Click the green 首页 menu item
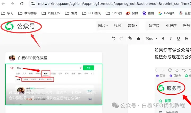 [165, 101]
